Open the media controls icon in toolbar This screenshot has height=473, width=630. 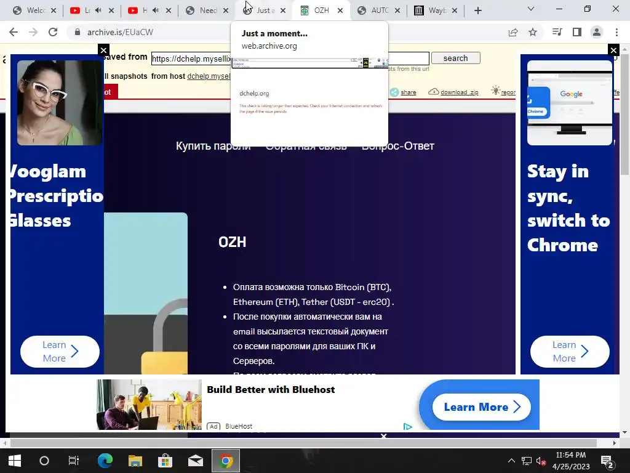pos(557,32)
